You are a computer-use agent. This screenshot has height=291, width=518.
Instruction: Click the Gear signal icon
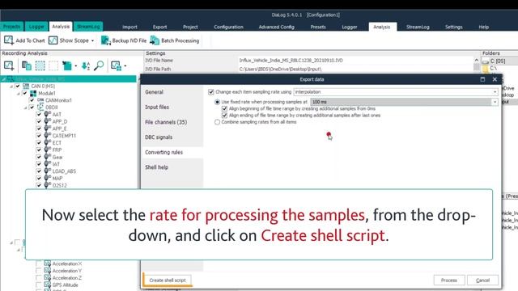tap(48, 157)
